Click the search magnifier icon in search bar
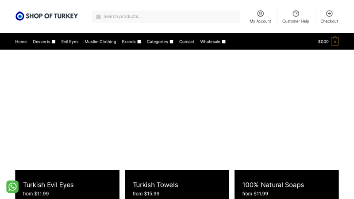This screenshot has height=199, width=354. [98, 17]
